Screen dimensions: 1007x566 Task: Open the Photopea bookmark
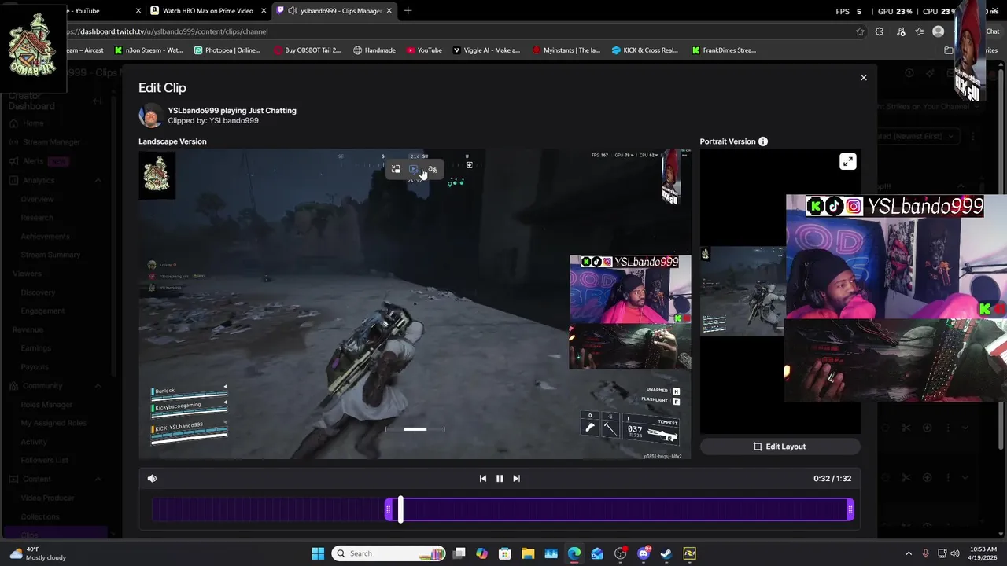click(227, 50)
